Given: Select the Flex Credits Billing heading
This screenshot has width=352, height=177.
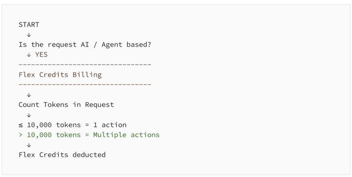Looking at the screenshot, I should tap(60, 75).
